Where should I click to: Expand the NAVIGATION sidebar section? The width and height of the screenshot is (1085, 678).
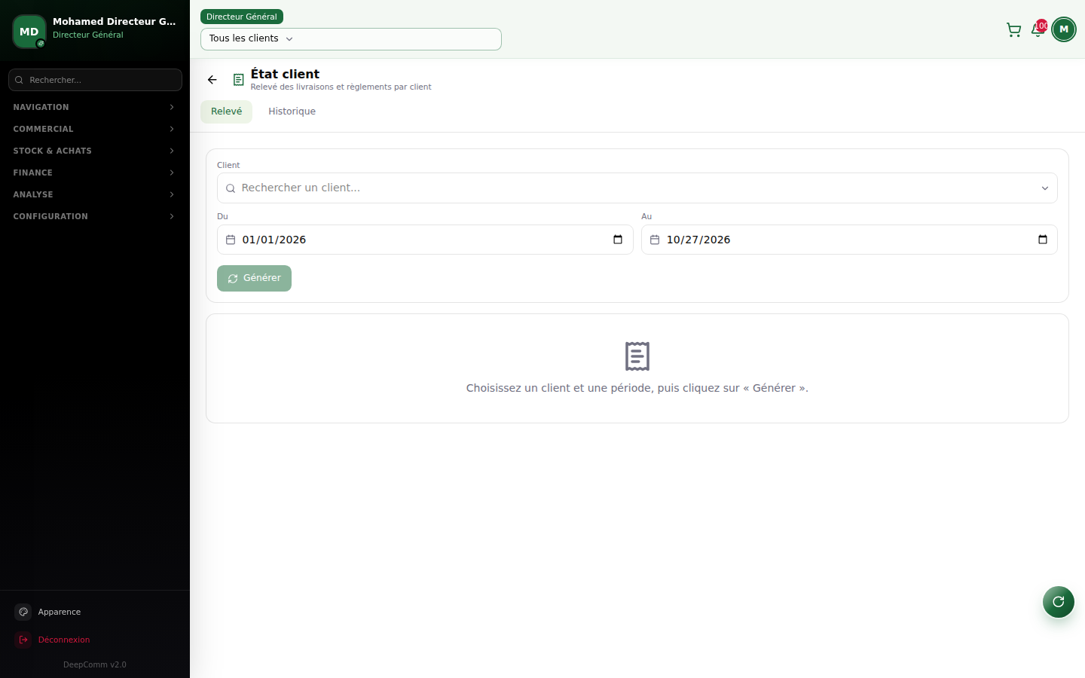point(95,107)
